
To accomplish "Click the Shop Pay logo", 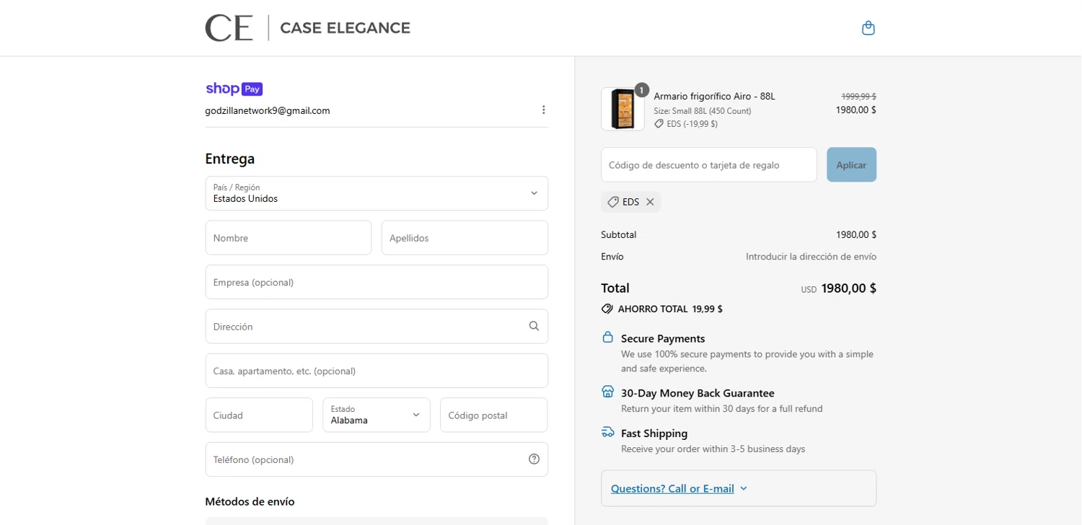I will click(234, 89).
